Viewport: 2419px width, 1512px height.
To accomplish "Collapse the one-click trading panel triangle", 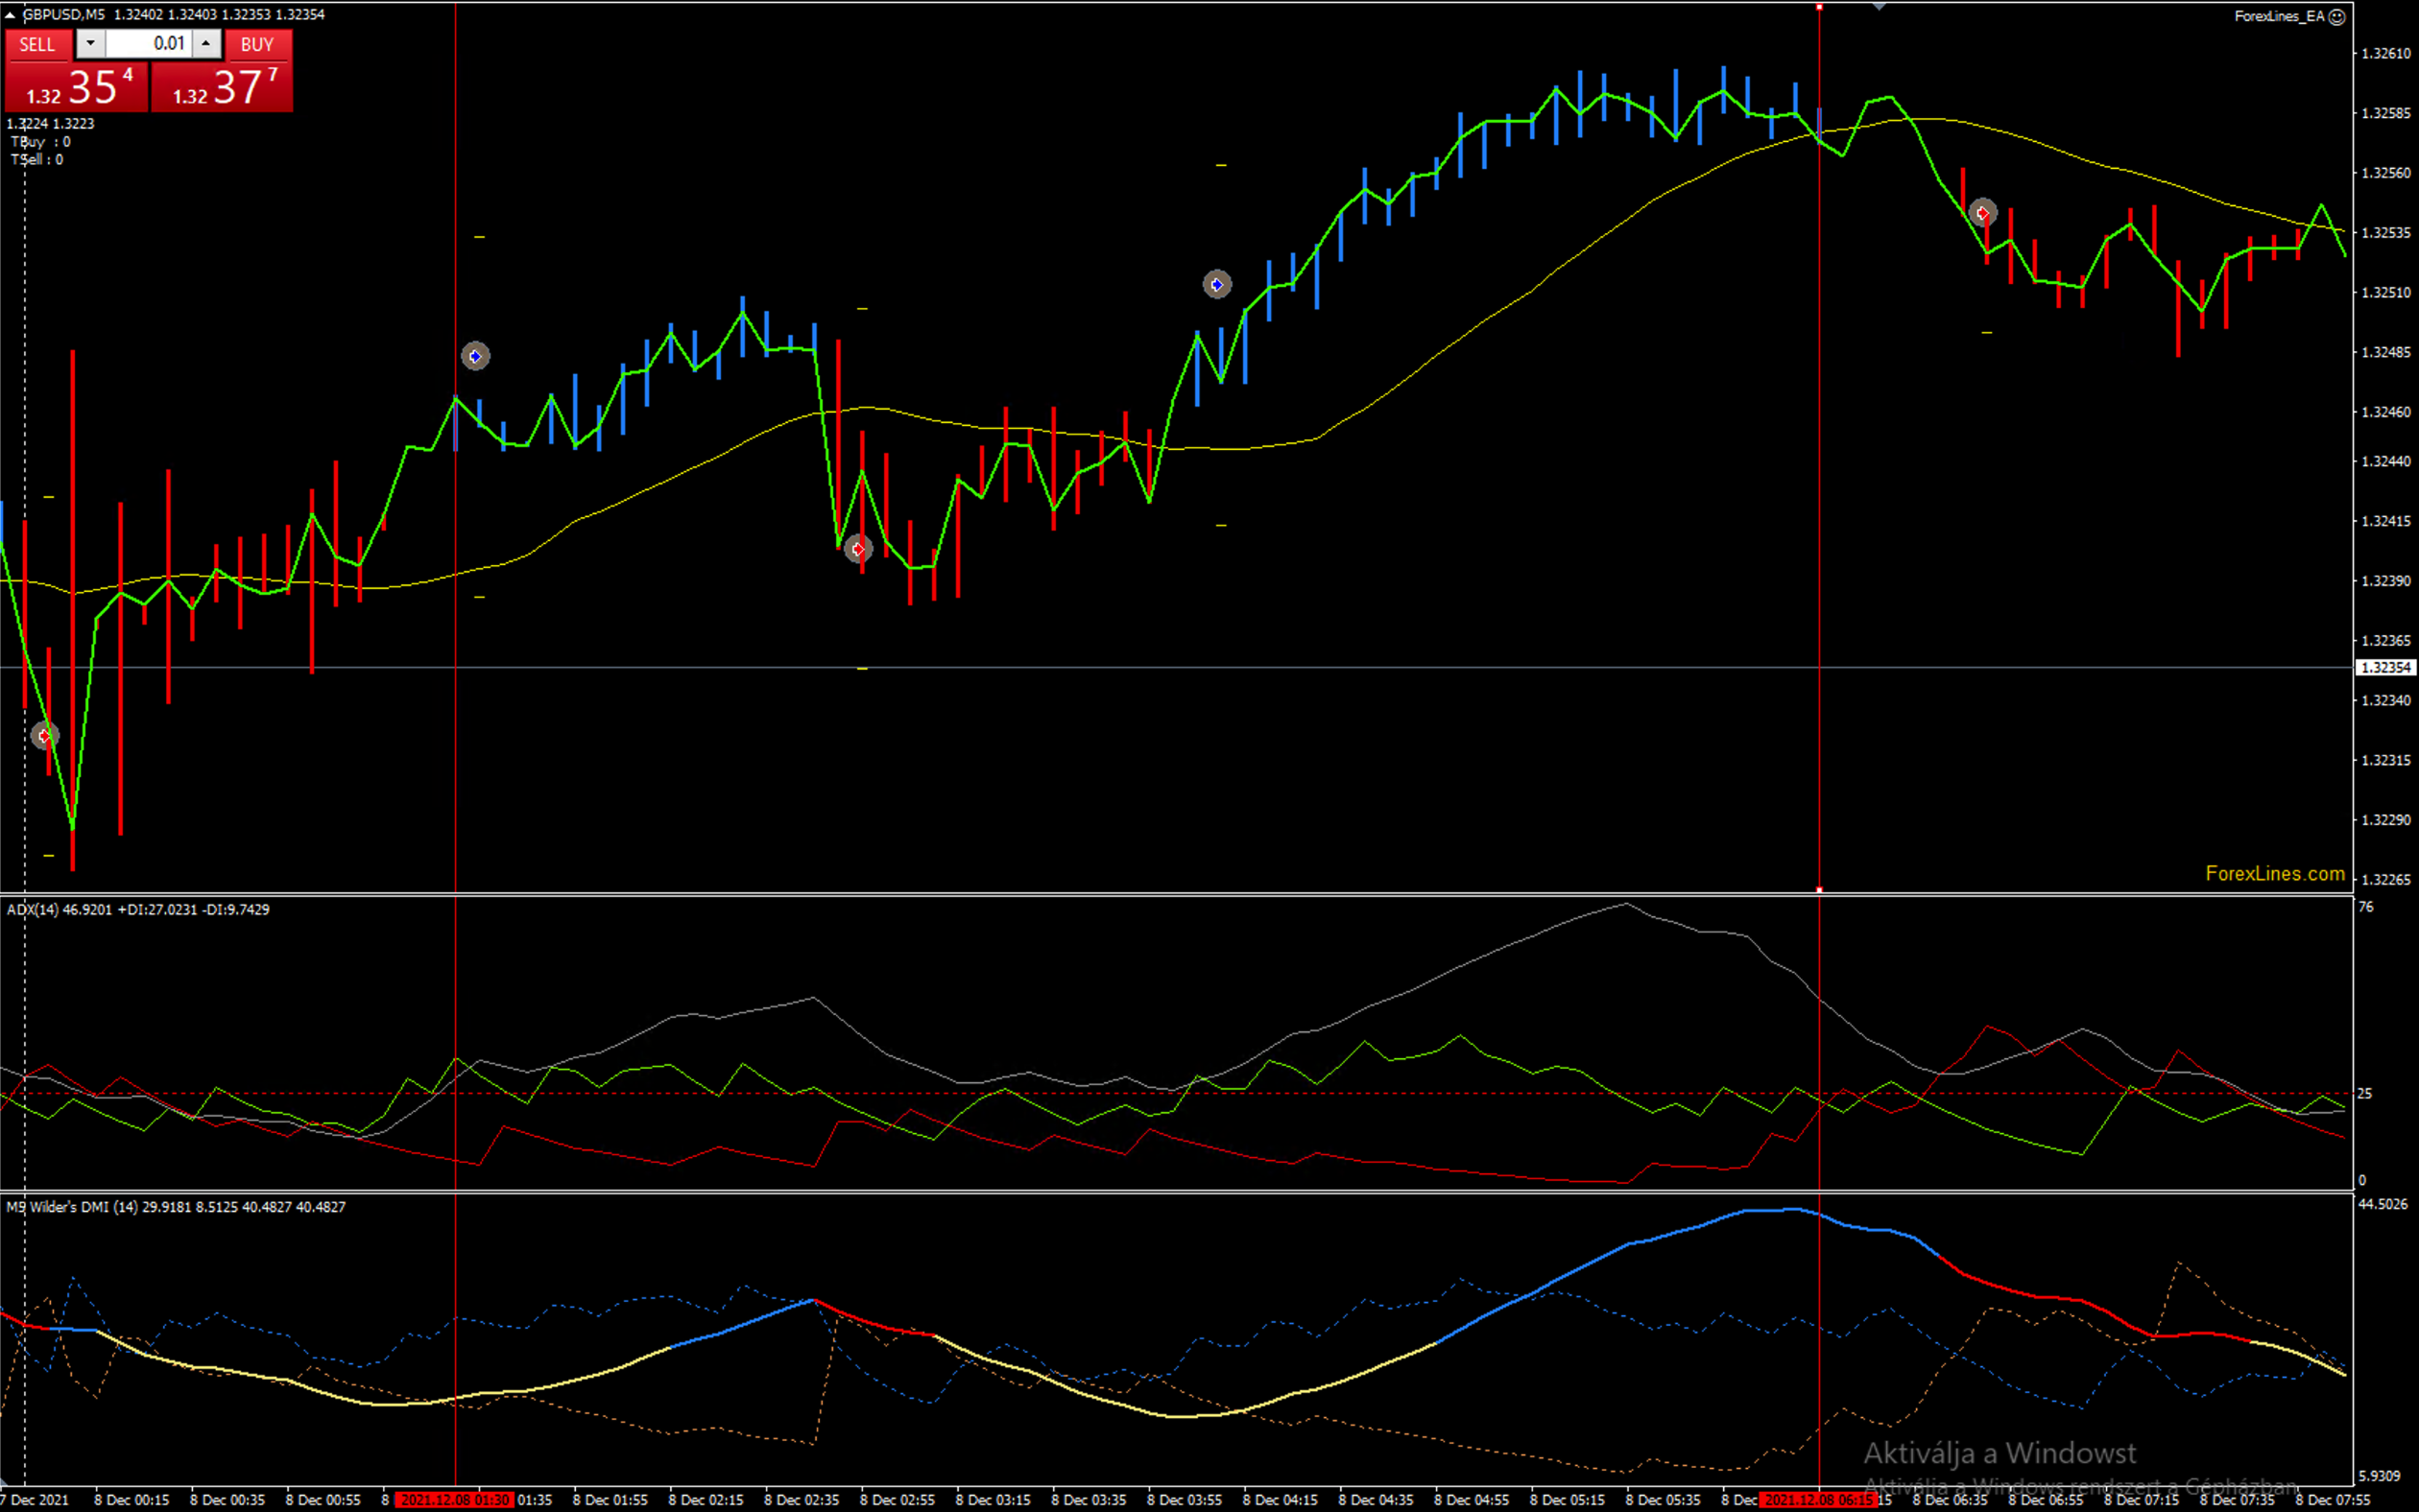I will pos(9,15).
